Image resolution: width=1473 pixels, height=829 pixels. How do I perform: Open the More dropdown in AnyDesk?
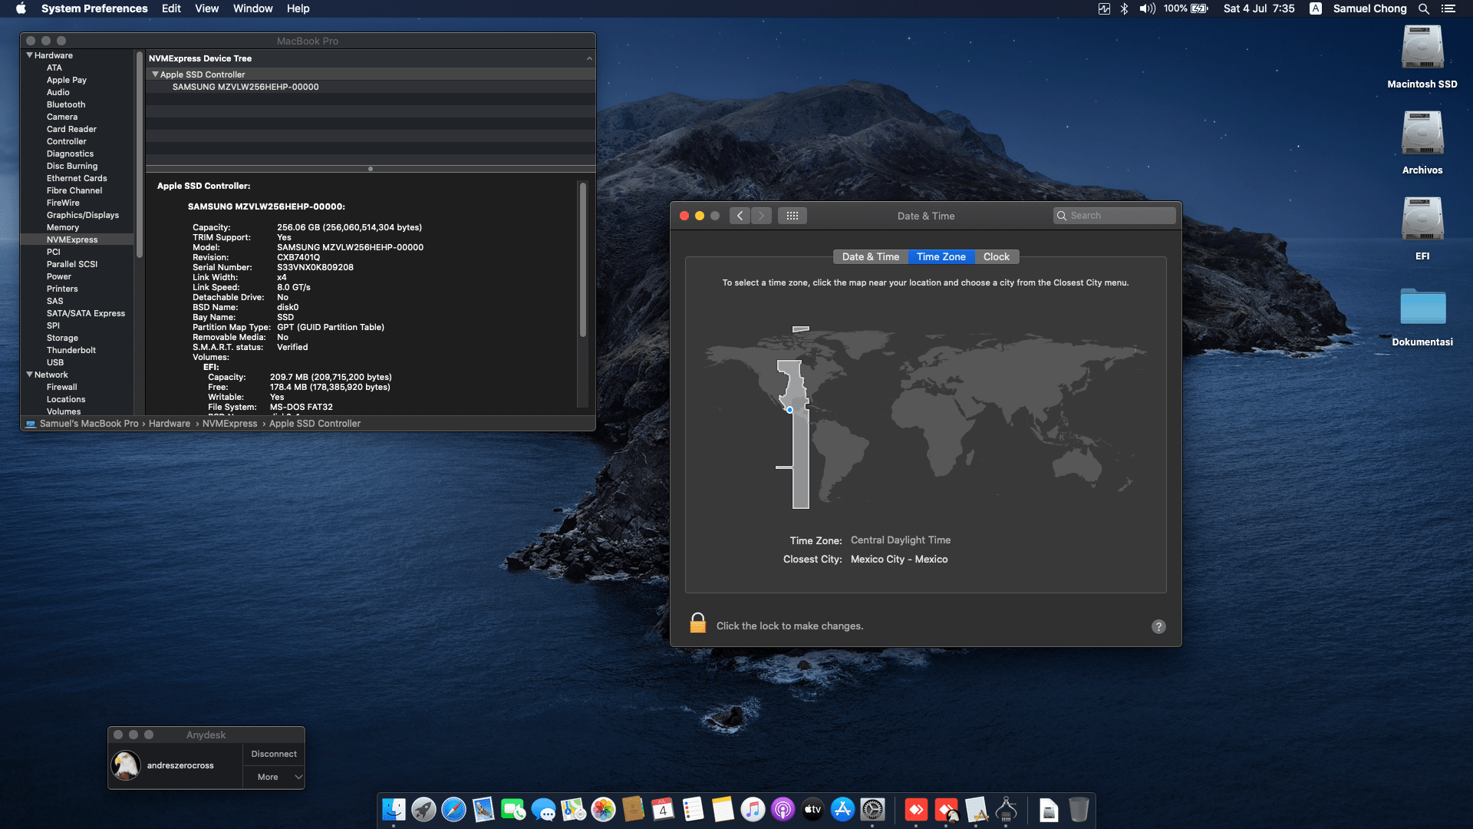point(274,777)
